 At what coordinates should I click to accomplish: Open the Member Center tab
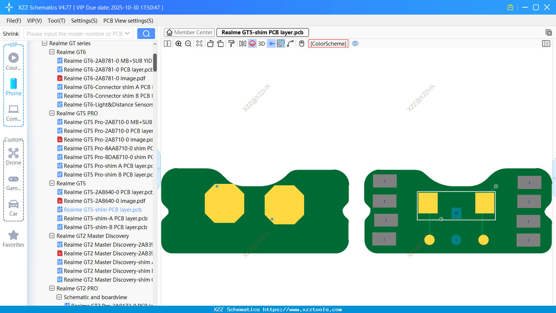tap(189, 32)
